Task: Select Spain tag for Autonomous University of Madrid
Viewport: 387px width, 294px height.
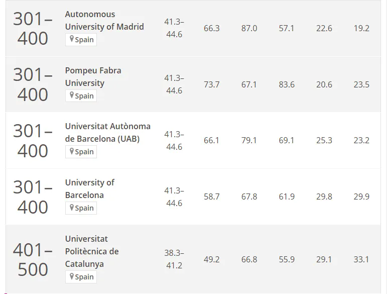Action: point(81,40)
